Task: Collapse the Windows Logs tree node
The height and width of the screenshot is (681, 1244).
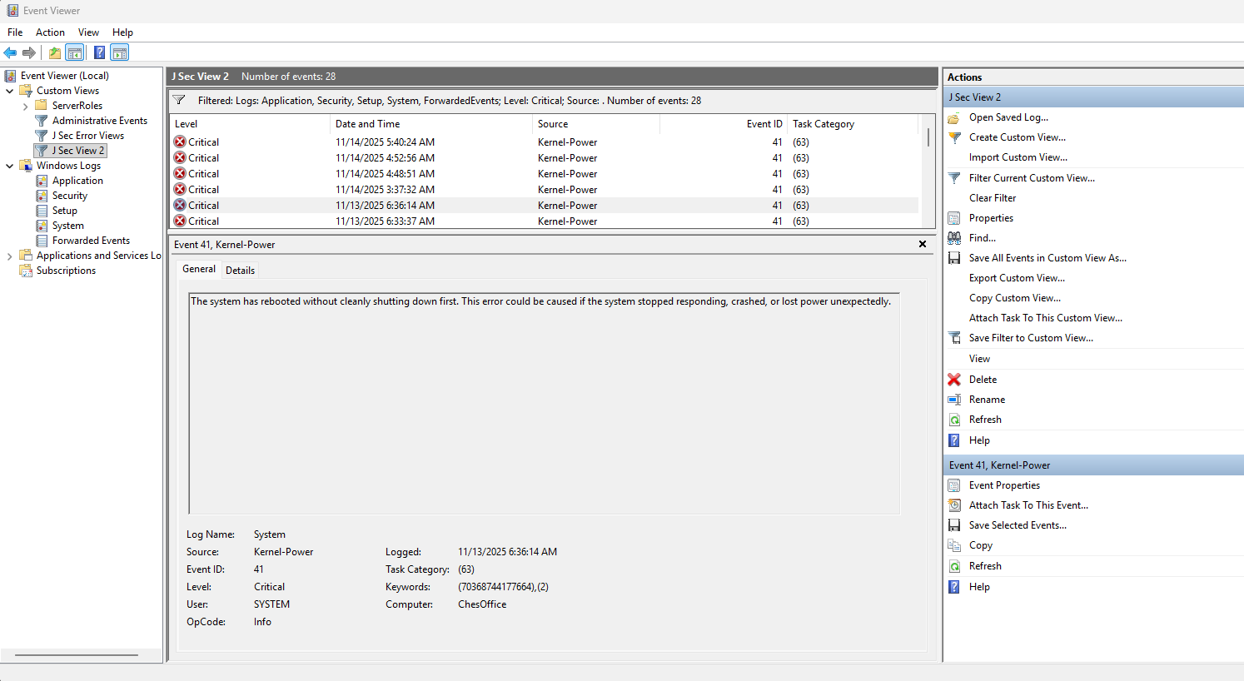Action: coord(10,166)
